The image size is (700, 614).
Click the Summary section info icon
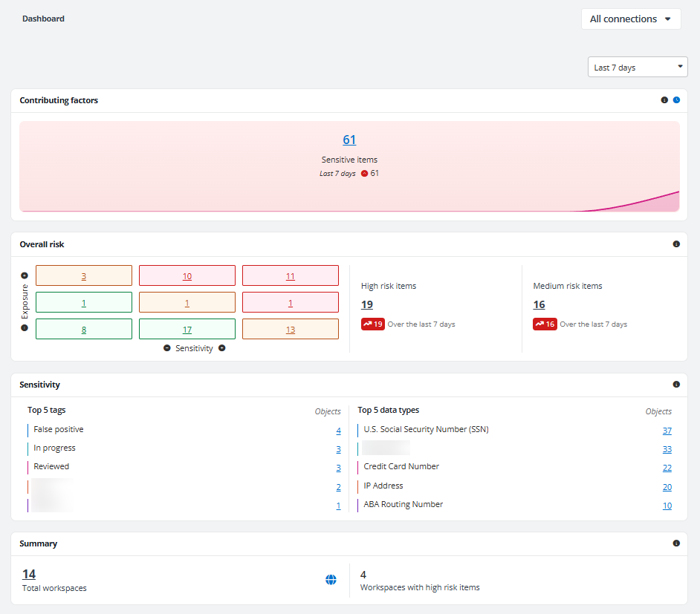click(676, 543)
